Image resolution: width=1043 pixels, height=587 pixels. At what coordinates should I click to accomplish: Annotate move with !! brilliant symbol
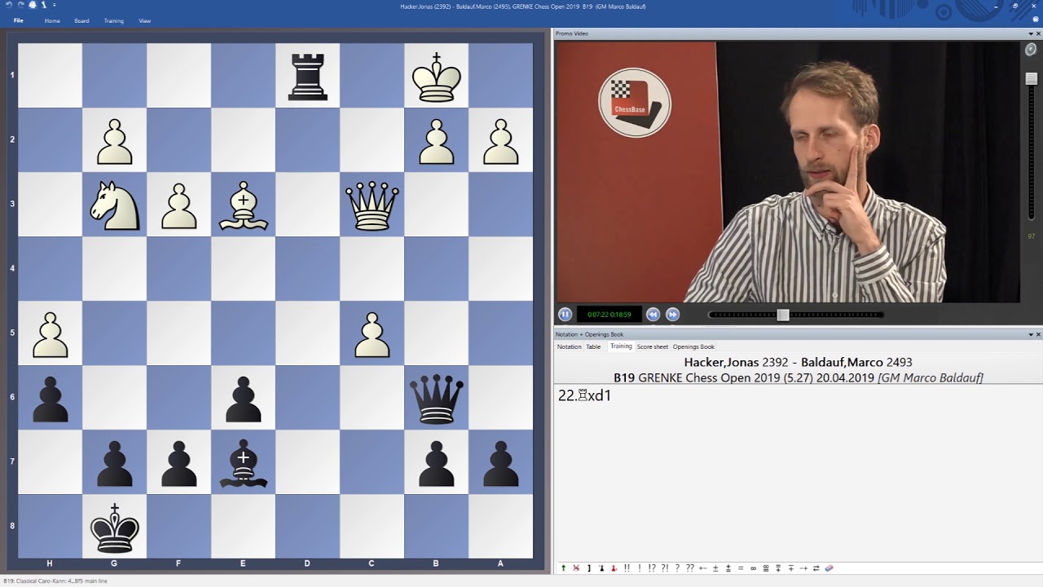point(627,568)
